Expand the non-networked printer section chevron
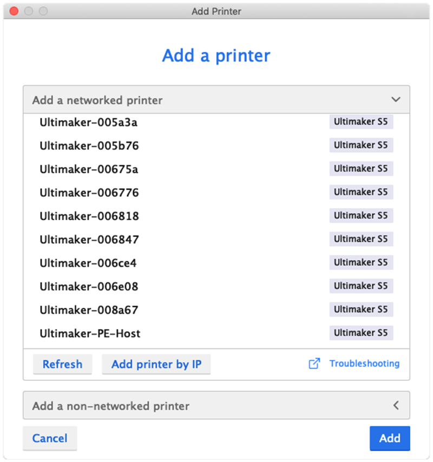 (396, 405)
